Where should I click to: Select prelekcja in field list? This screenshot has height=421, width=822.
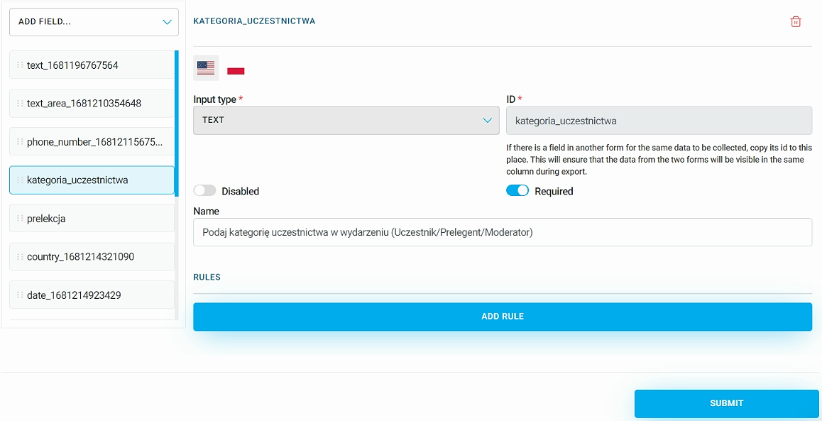pos(92,218)
